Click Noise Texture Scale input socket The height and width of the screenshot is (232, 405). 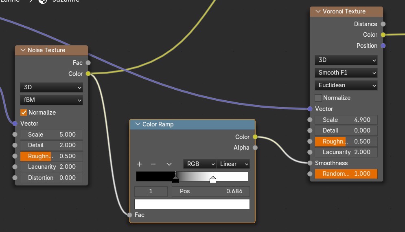(15, 135)
